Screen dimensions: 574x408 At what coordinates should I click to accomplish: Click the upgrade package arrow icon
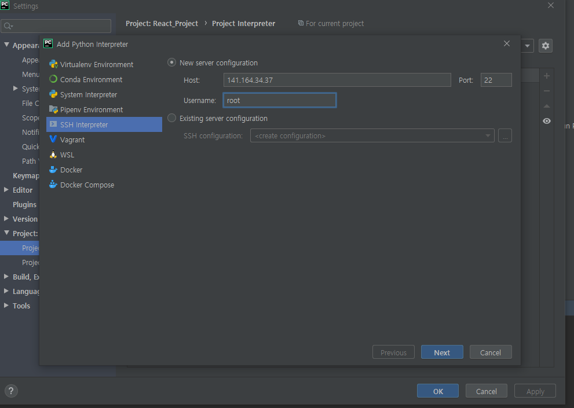click(x=547, y=106)
